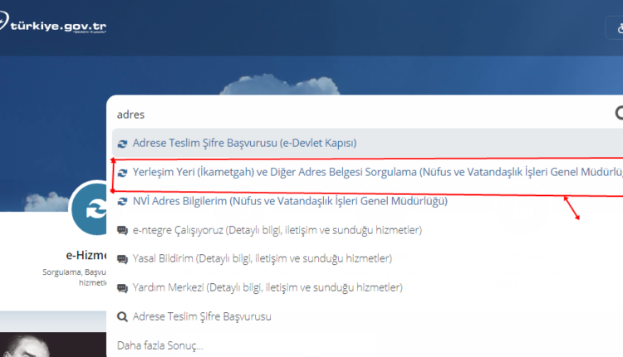623x357 pixels.
Task: Click chat icon beside 'e-ntegre Çalışıyoruz'
Action: pos(122,231)
